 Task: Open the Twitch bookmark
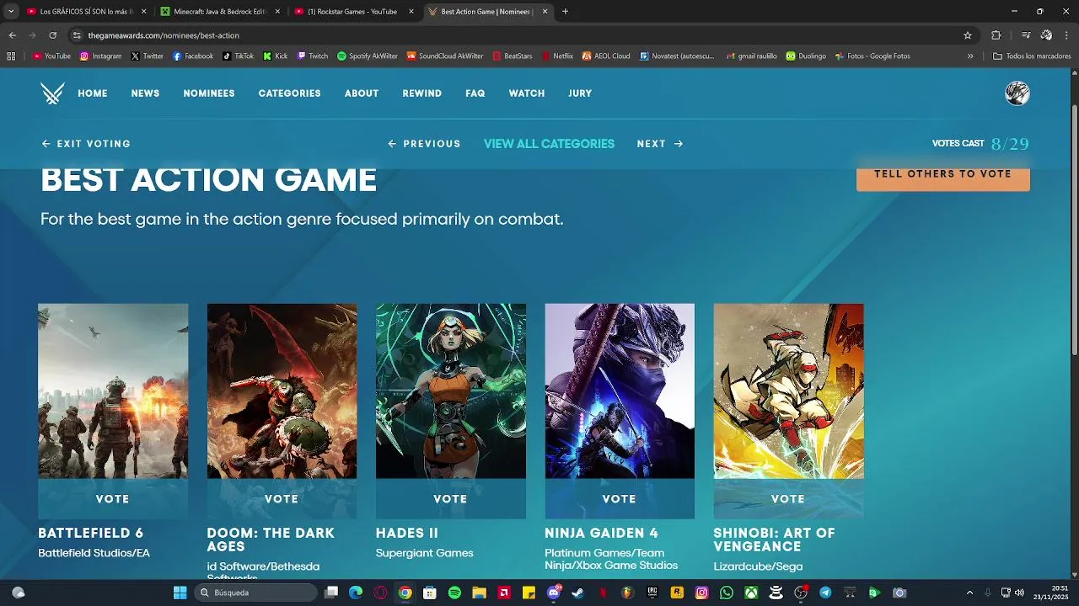point(313,56)
